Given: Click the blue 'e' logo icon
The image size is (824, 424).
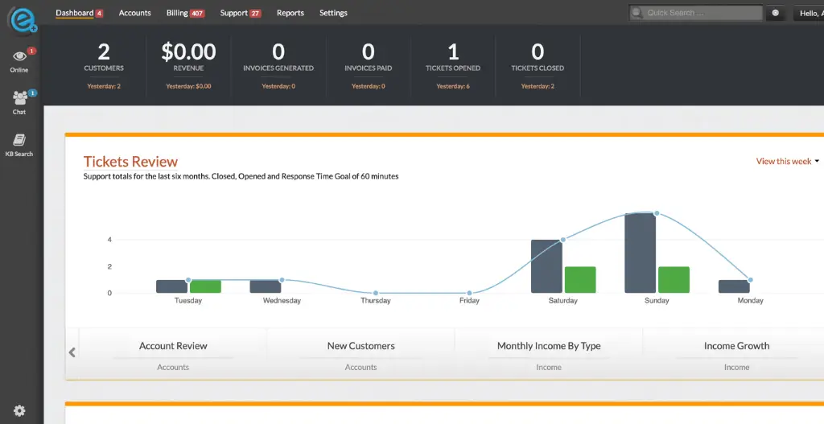Looking at the screenshot, I should click(21, 18).
